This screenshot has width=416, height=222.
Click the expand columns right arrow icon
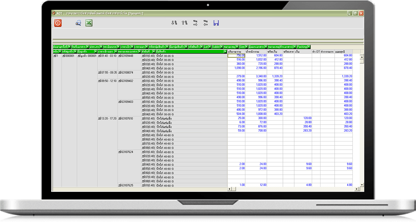coord(195,23)
